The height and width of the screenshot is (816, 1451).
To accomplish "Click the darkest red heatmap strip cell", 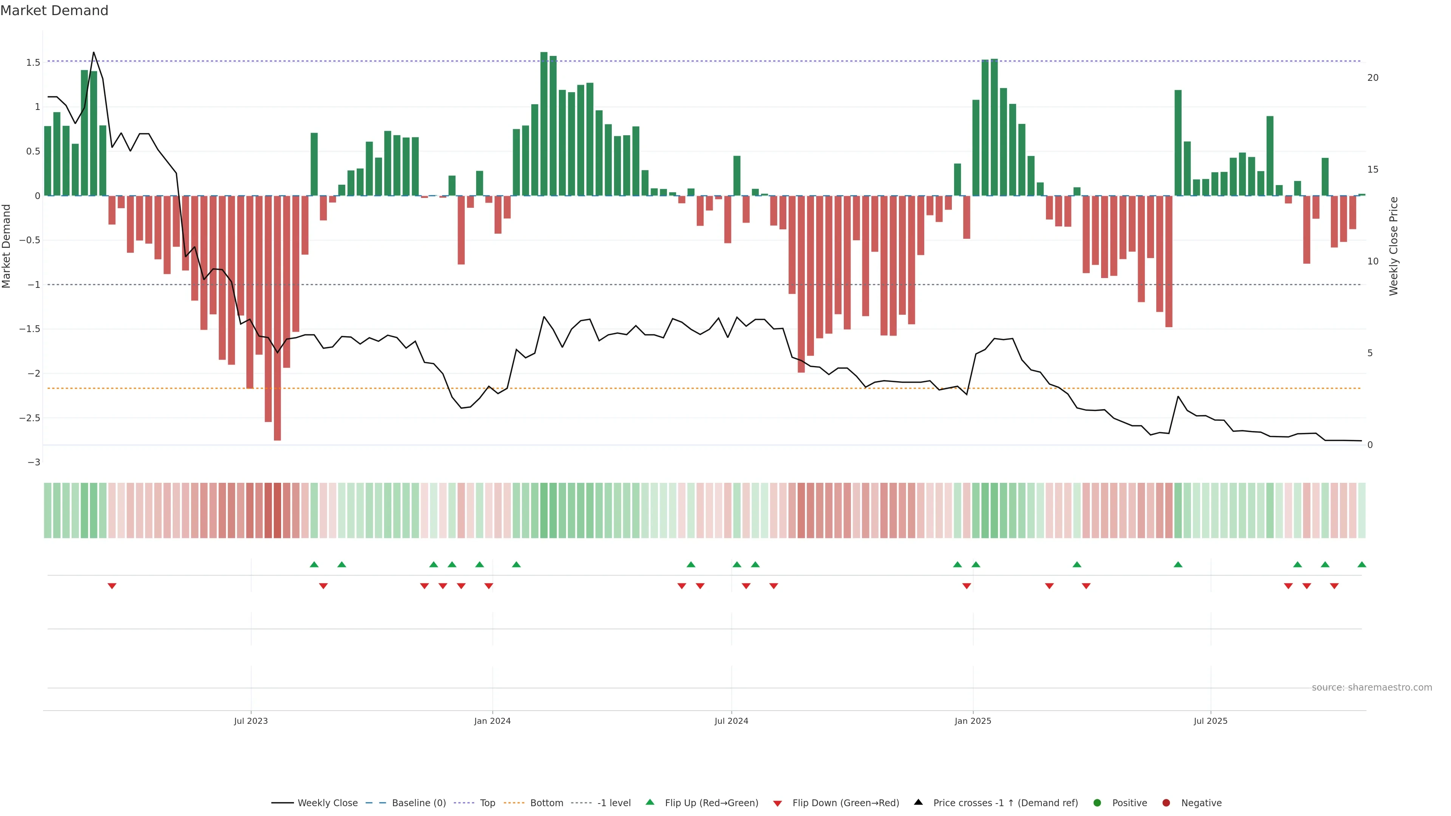I will click(x=277, y=510).
